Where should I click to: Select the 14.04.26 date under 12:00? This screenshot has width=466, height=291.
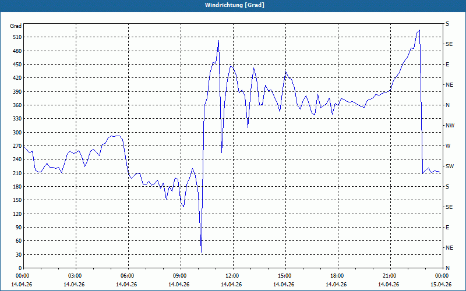[x=231, y=285]
